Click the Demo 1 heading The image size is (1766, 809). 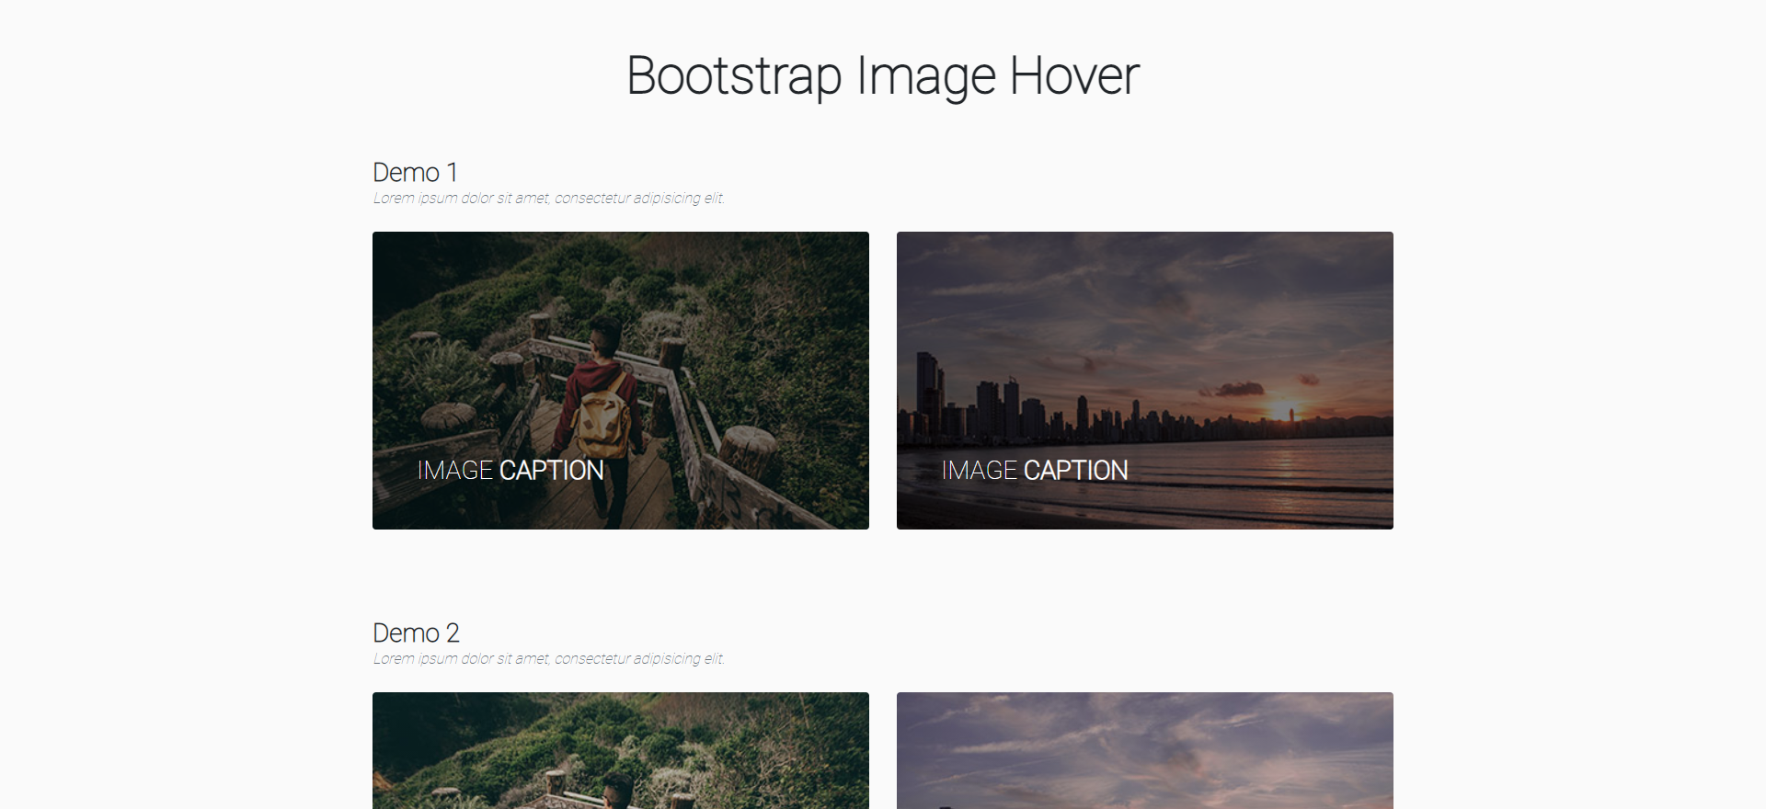(415, 173)
